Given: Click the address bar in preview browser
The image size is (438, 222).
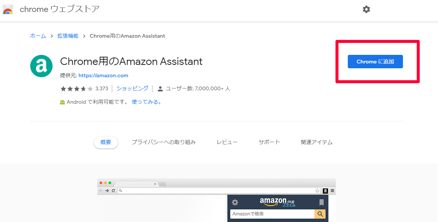Looking at the screenshot, I should [219, 191].
